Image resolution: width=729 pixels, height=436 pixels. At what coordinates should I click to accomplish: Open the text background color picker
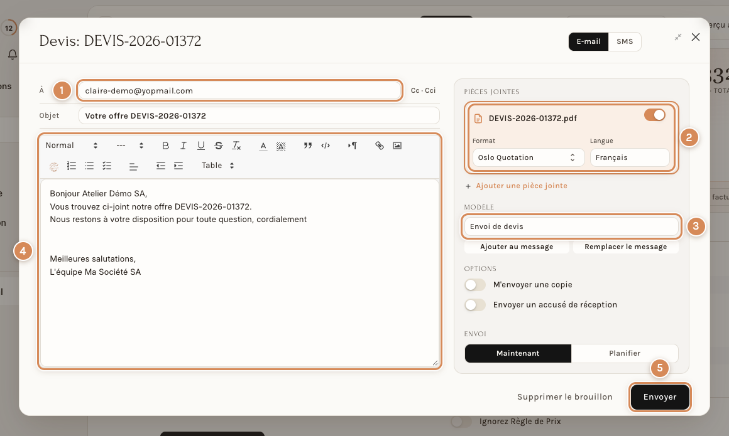pyautogui.click(x=281, y=146)
